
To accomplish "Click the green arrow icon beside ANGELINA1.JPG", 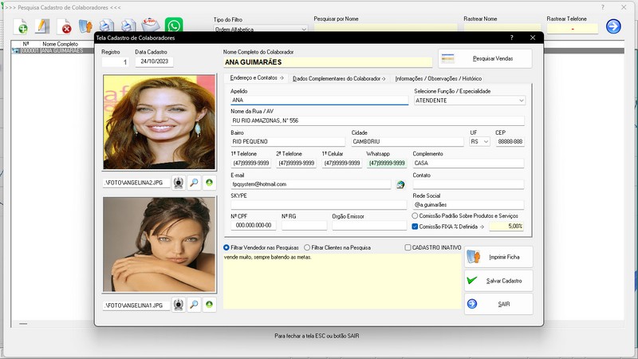I will tap(209, 305).
